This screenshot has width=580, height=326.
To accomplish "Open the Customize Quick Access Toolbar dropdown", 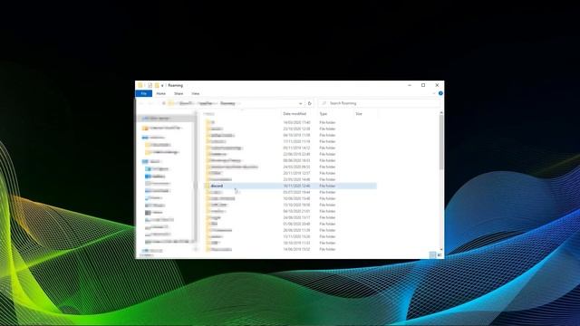I will coord(162,85).
